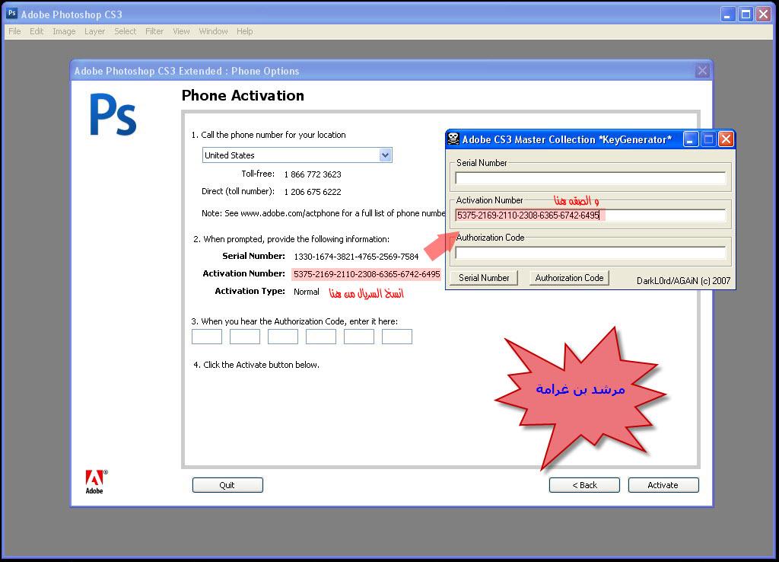
Task: Open the File menu
Action: click(15, 31)
